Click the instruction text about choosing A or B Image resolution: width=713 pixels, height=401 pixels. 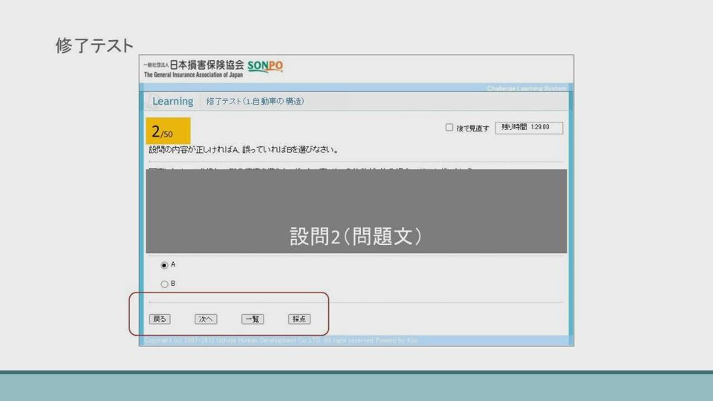(244, 150)
